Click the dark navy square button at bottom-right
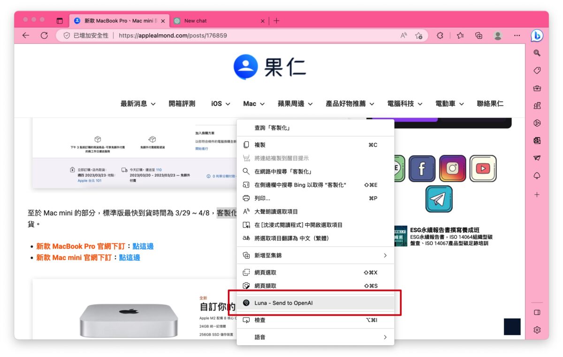The image size is (563, 357). click(x=512, y=327)
